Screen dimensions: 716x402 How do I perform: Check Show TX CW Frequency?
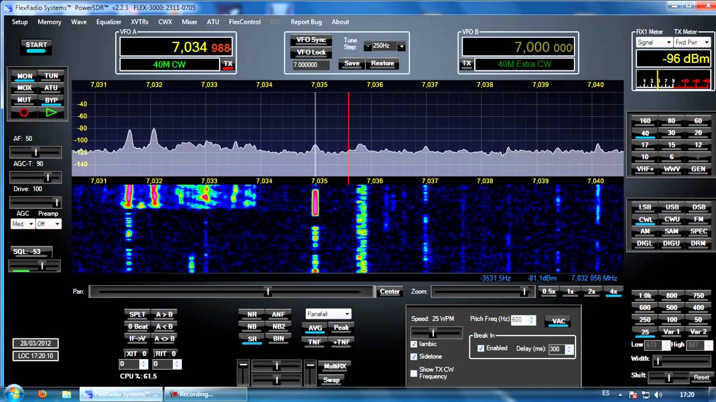pos(414,373)
